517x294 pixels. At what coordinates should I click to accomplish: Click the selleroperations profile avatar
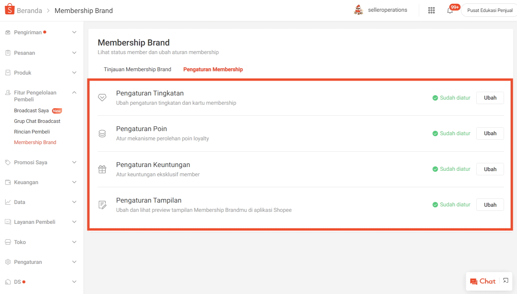[358, 10]
